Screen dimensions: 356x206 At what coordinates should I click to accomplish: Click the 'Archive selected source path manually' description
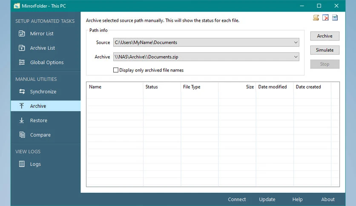163,20
